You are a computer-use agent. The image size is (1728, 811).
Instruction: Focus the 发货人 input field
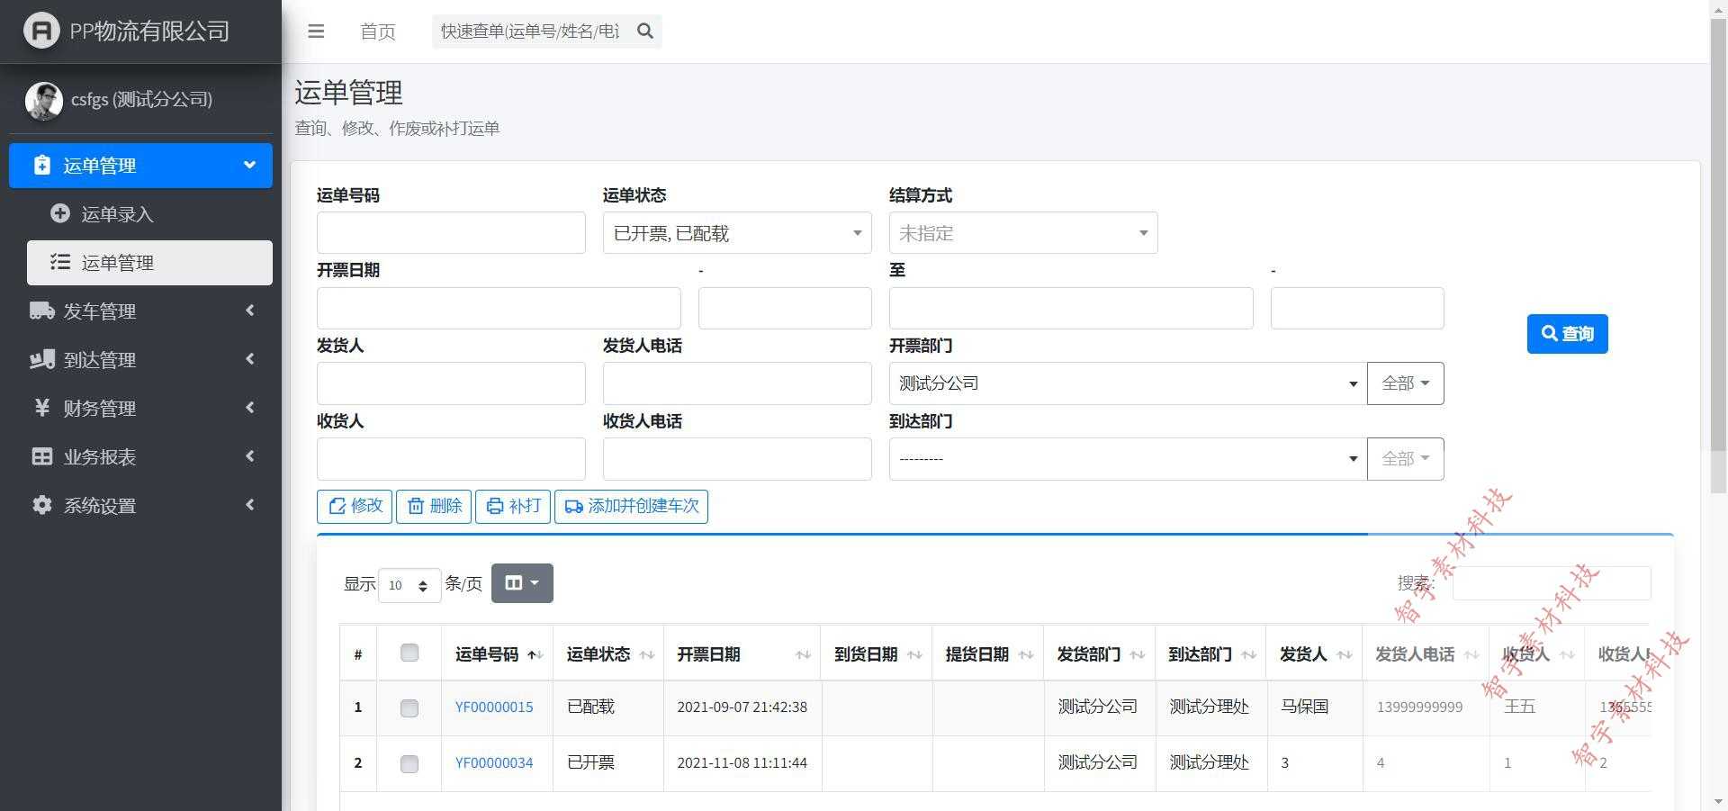pyautogui.click(x=451, y=383)
